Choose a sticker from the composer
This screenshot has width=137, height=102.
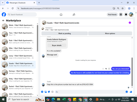[x=49, y=92]
